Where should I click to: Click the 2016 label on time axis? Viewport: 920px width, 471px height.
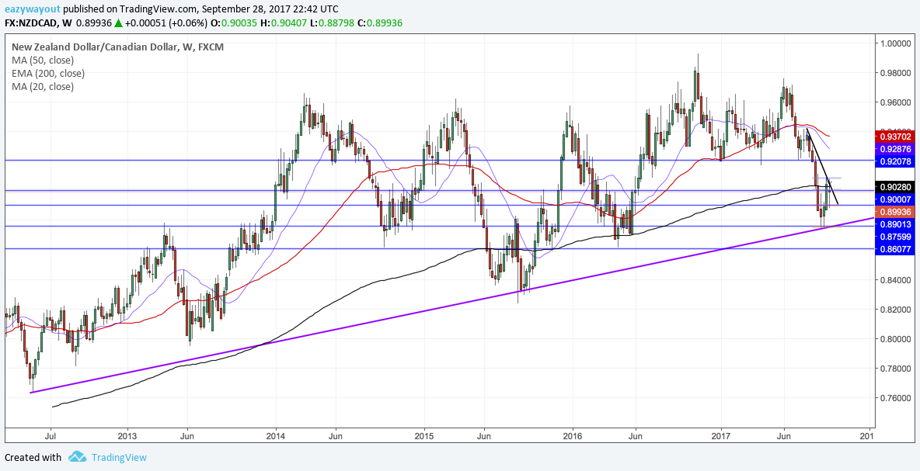click(572, 436)
